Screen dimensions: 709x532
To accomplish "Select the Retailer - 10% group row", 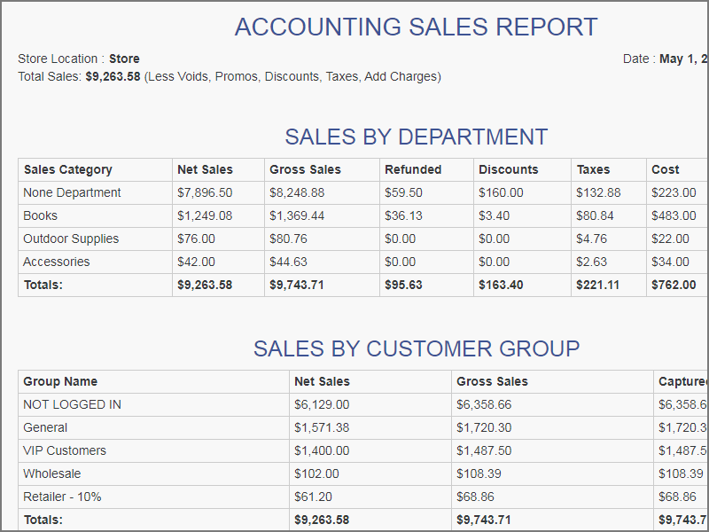I will [x=62, y=497].
